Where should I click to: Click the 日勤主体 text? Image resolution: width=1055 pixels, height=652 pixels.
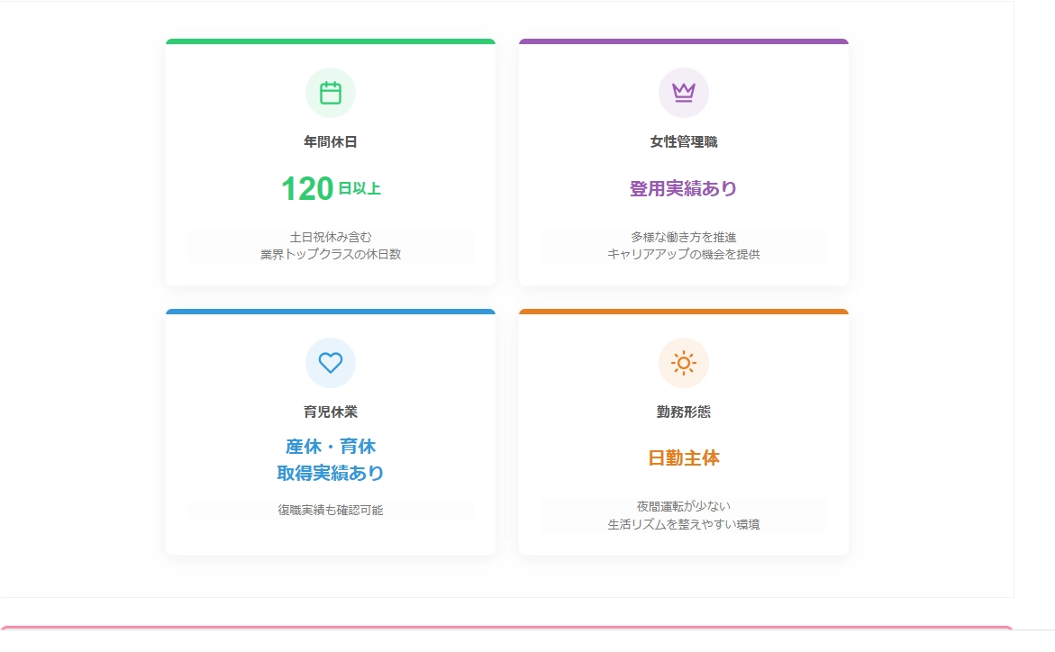[684, 458]
